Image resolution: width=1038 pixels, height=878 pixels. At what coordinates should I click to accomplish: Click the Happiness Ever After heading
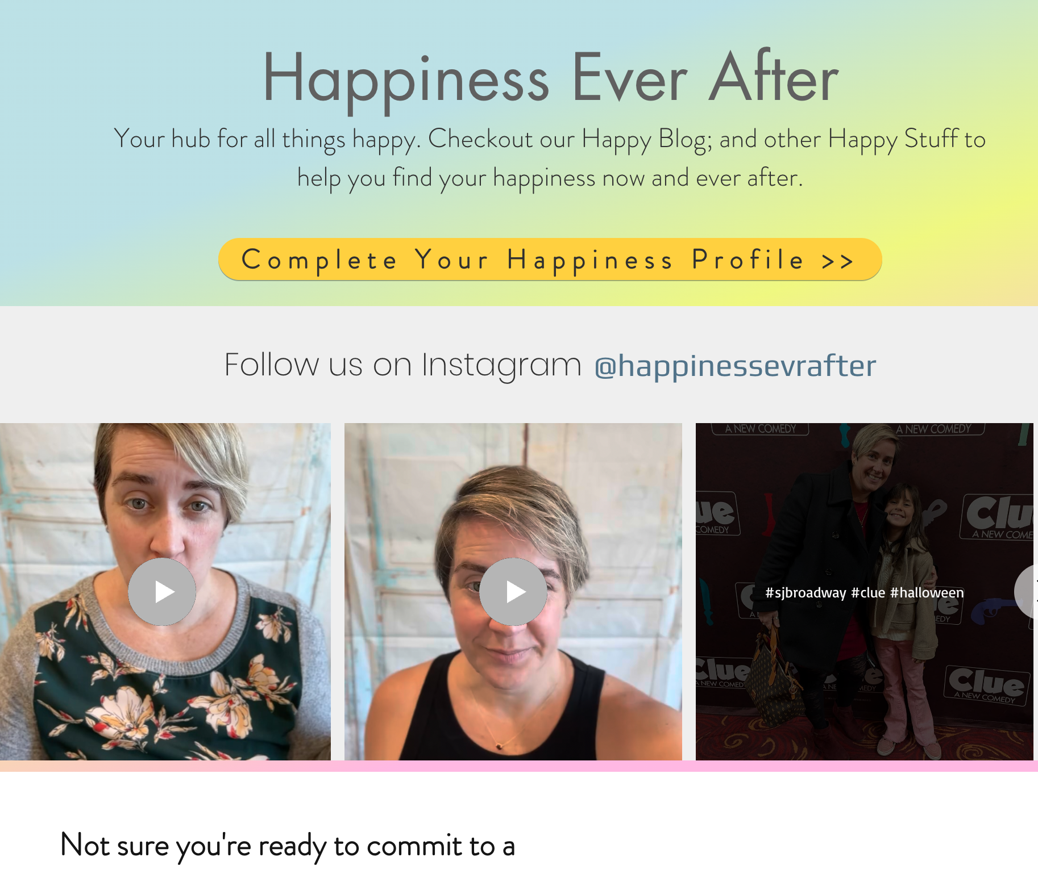(x=550, y=78)
